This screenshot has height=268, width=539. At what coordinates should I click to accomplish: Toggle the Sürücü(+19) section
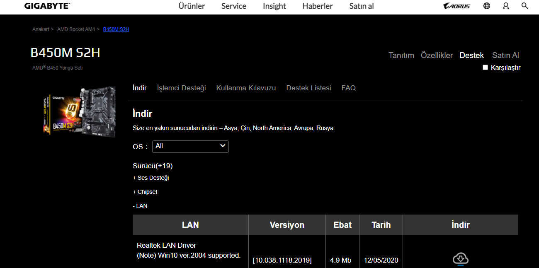coord(153,166)
